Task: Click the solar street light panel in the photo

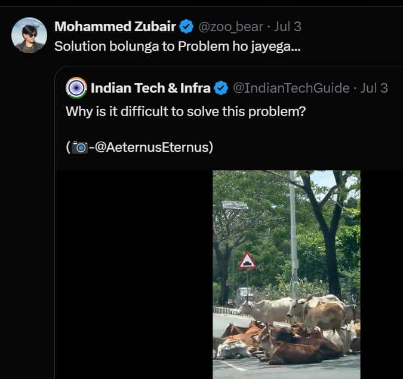Action: tap(234, 205)
